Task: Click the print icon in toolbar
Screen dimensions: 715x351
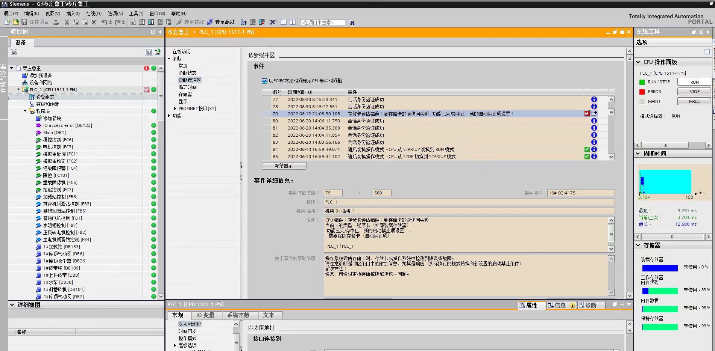Action: click(x=56, y=22)
